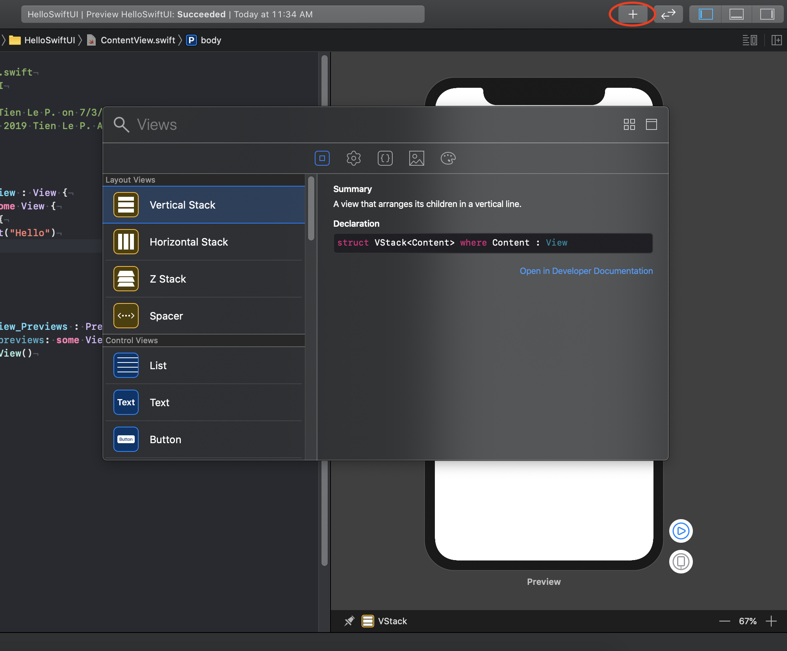Zoom out the canvas with minus
This screenshot has height=651, width=787.
[725, 621]
